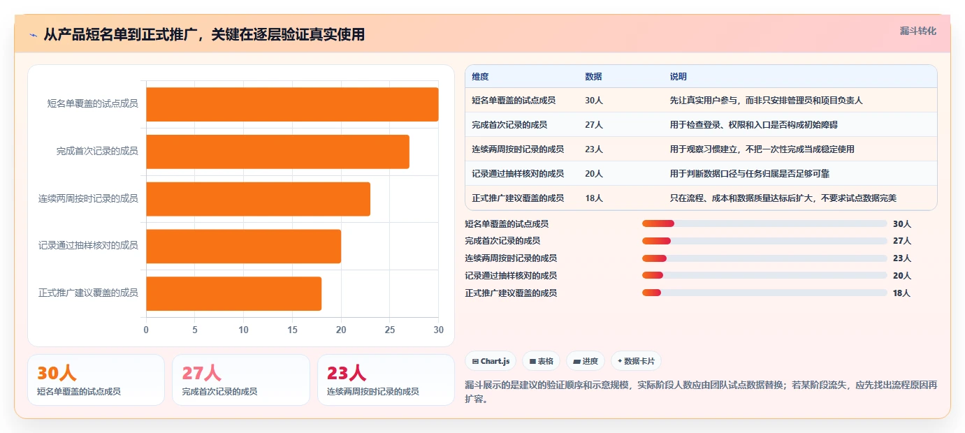Click chart axis label 正式推广建议覆盖的成员

point(88,293)
